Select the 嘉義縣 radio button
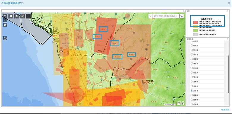 coord(192,82)
